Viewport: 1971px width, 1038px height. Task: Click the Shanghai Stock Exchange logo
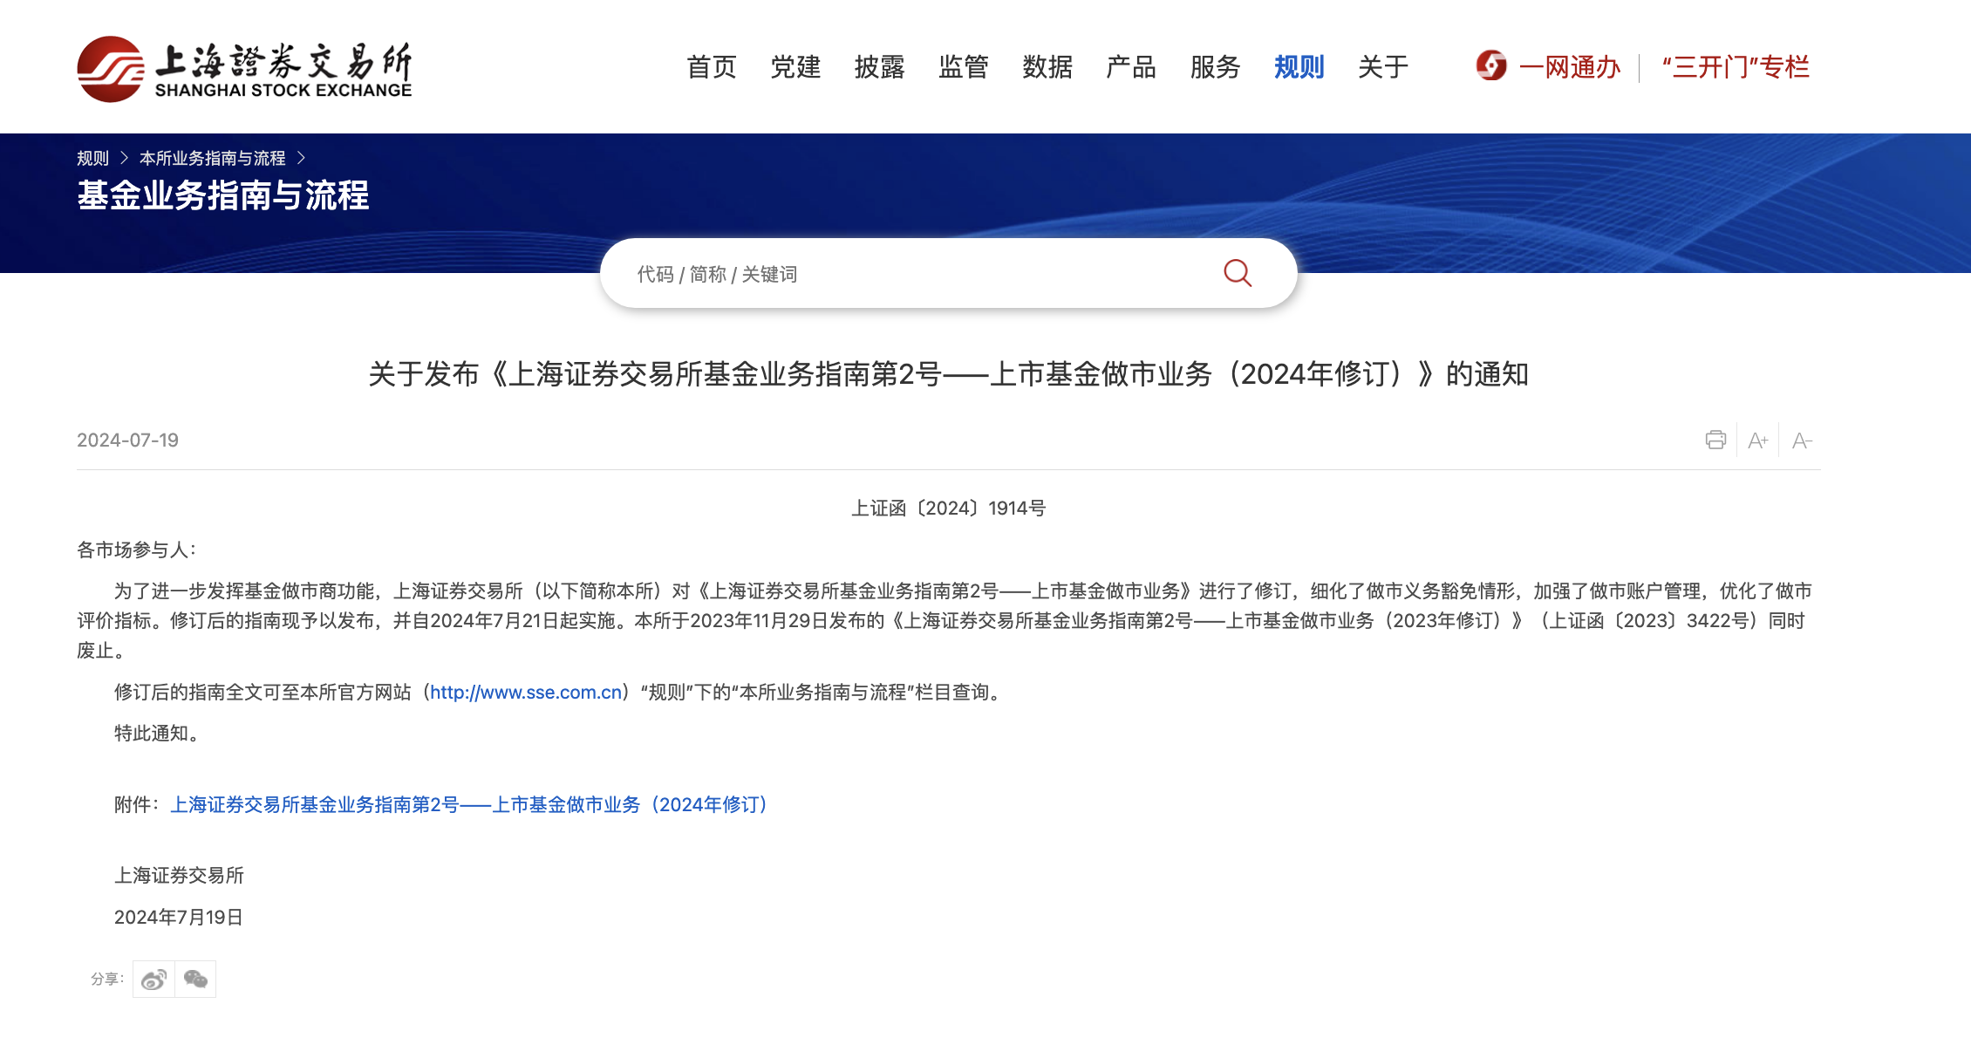(x=244, y=68)
